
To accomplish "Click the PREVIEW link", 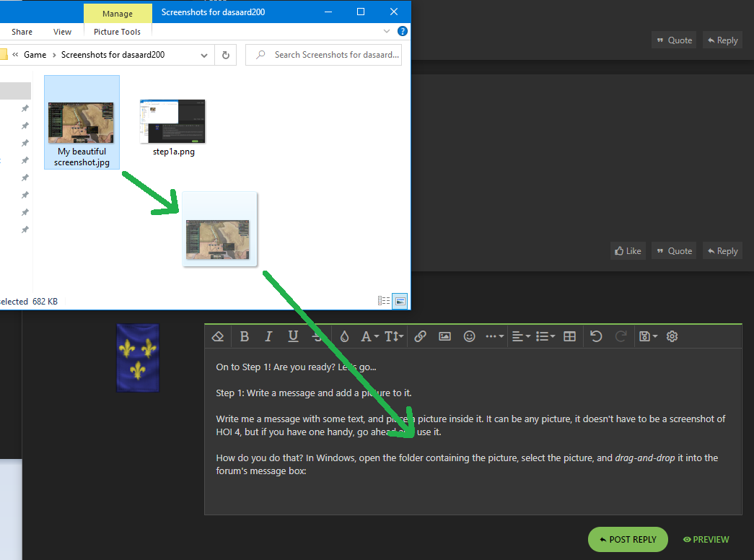I will click(x=706, y=539).
